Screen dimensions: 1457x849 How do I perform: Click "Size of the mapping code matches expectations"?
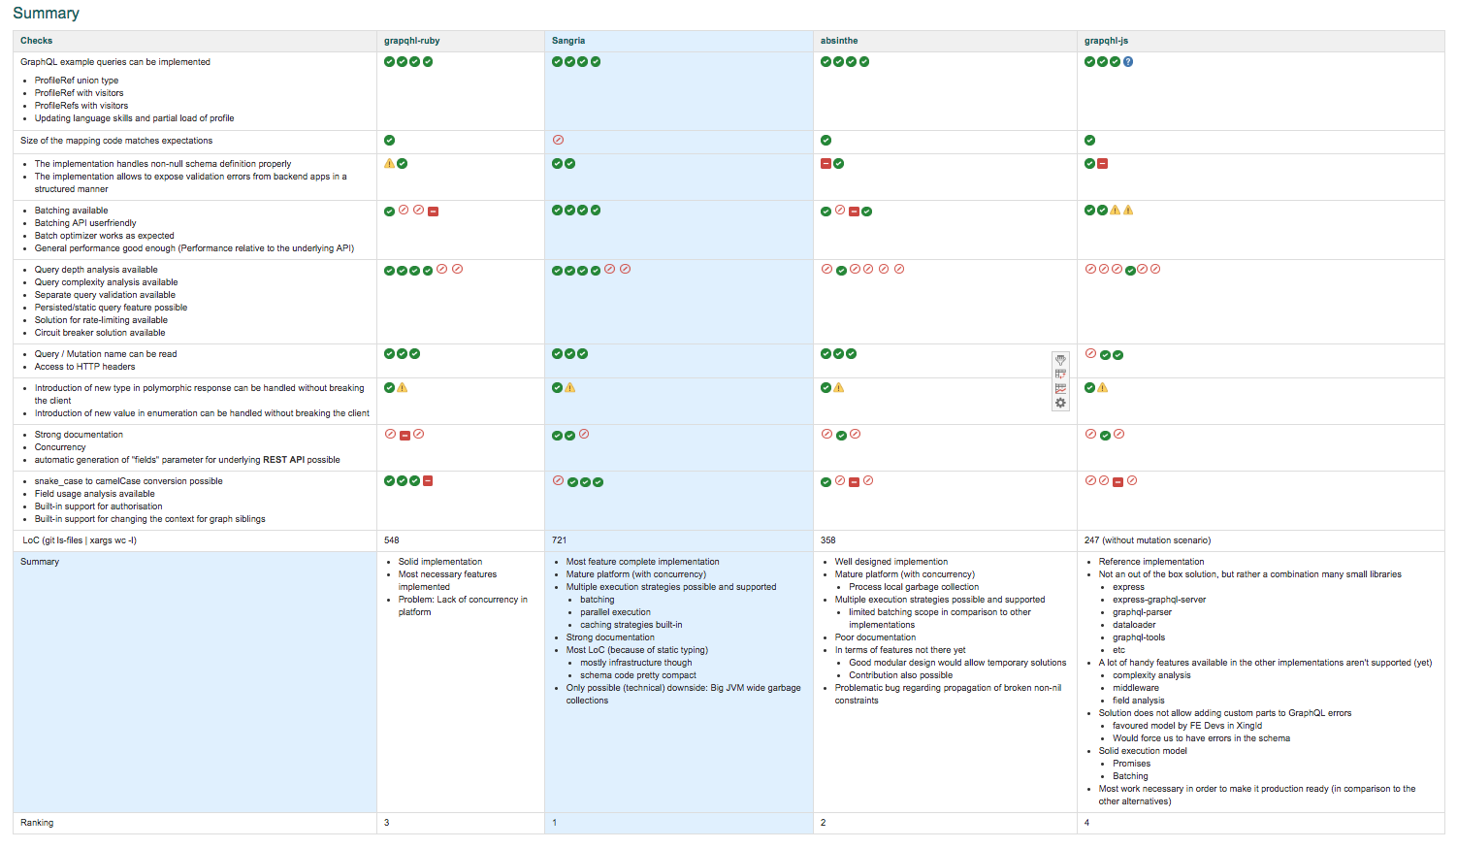(116, 141)
